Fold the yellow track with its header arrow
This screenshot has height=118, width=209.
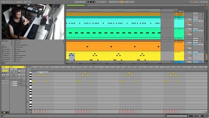(x=175, y=52)
